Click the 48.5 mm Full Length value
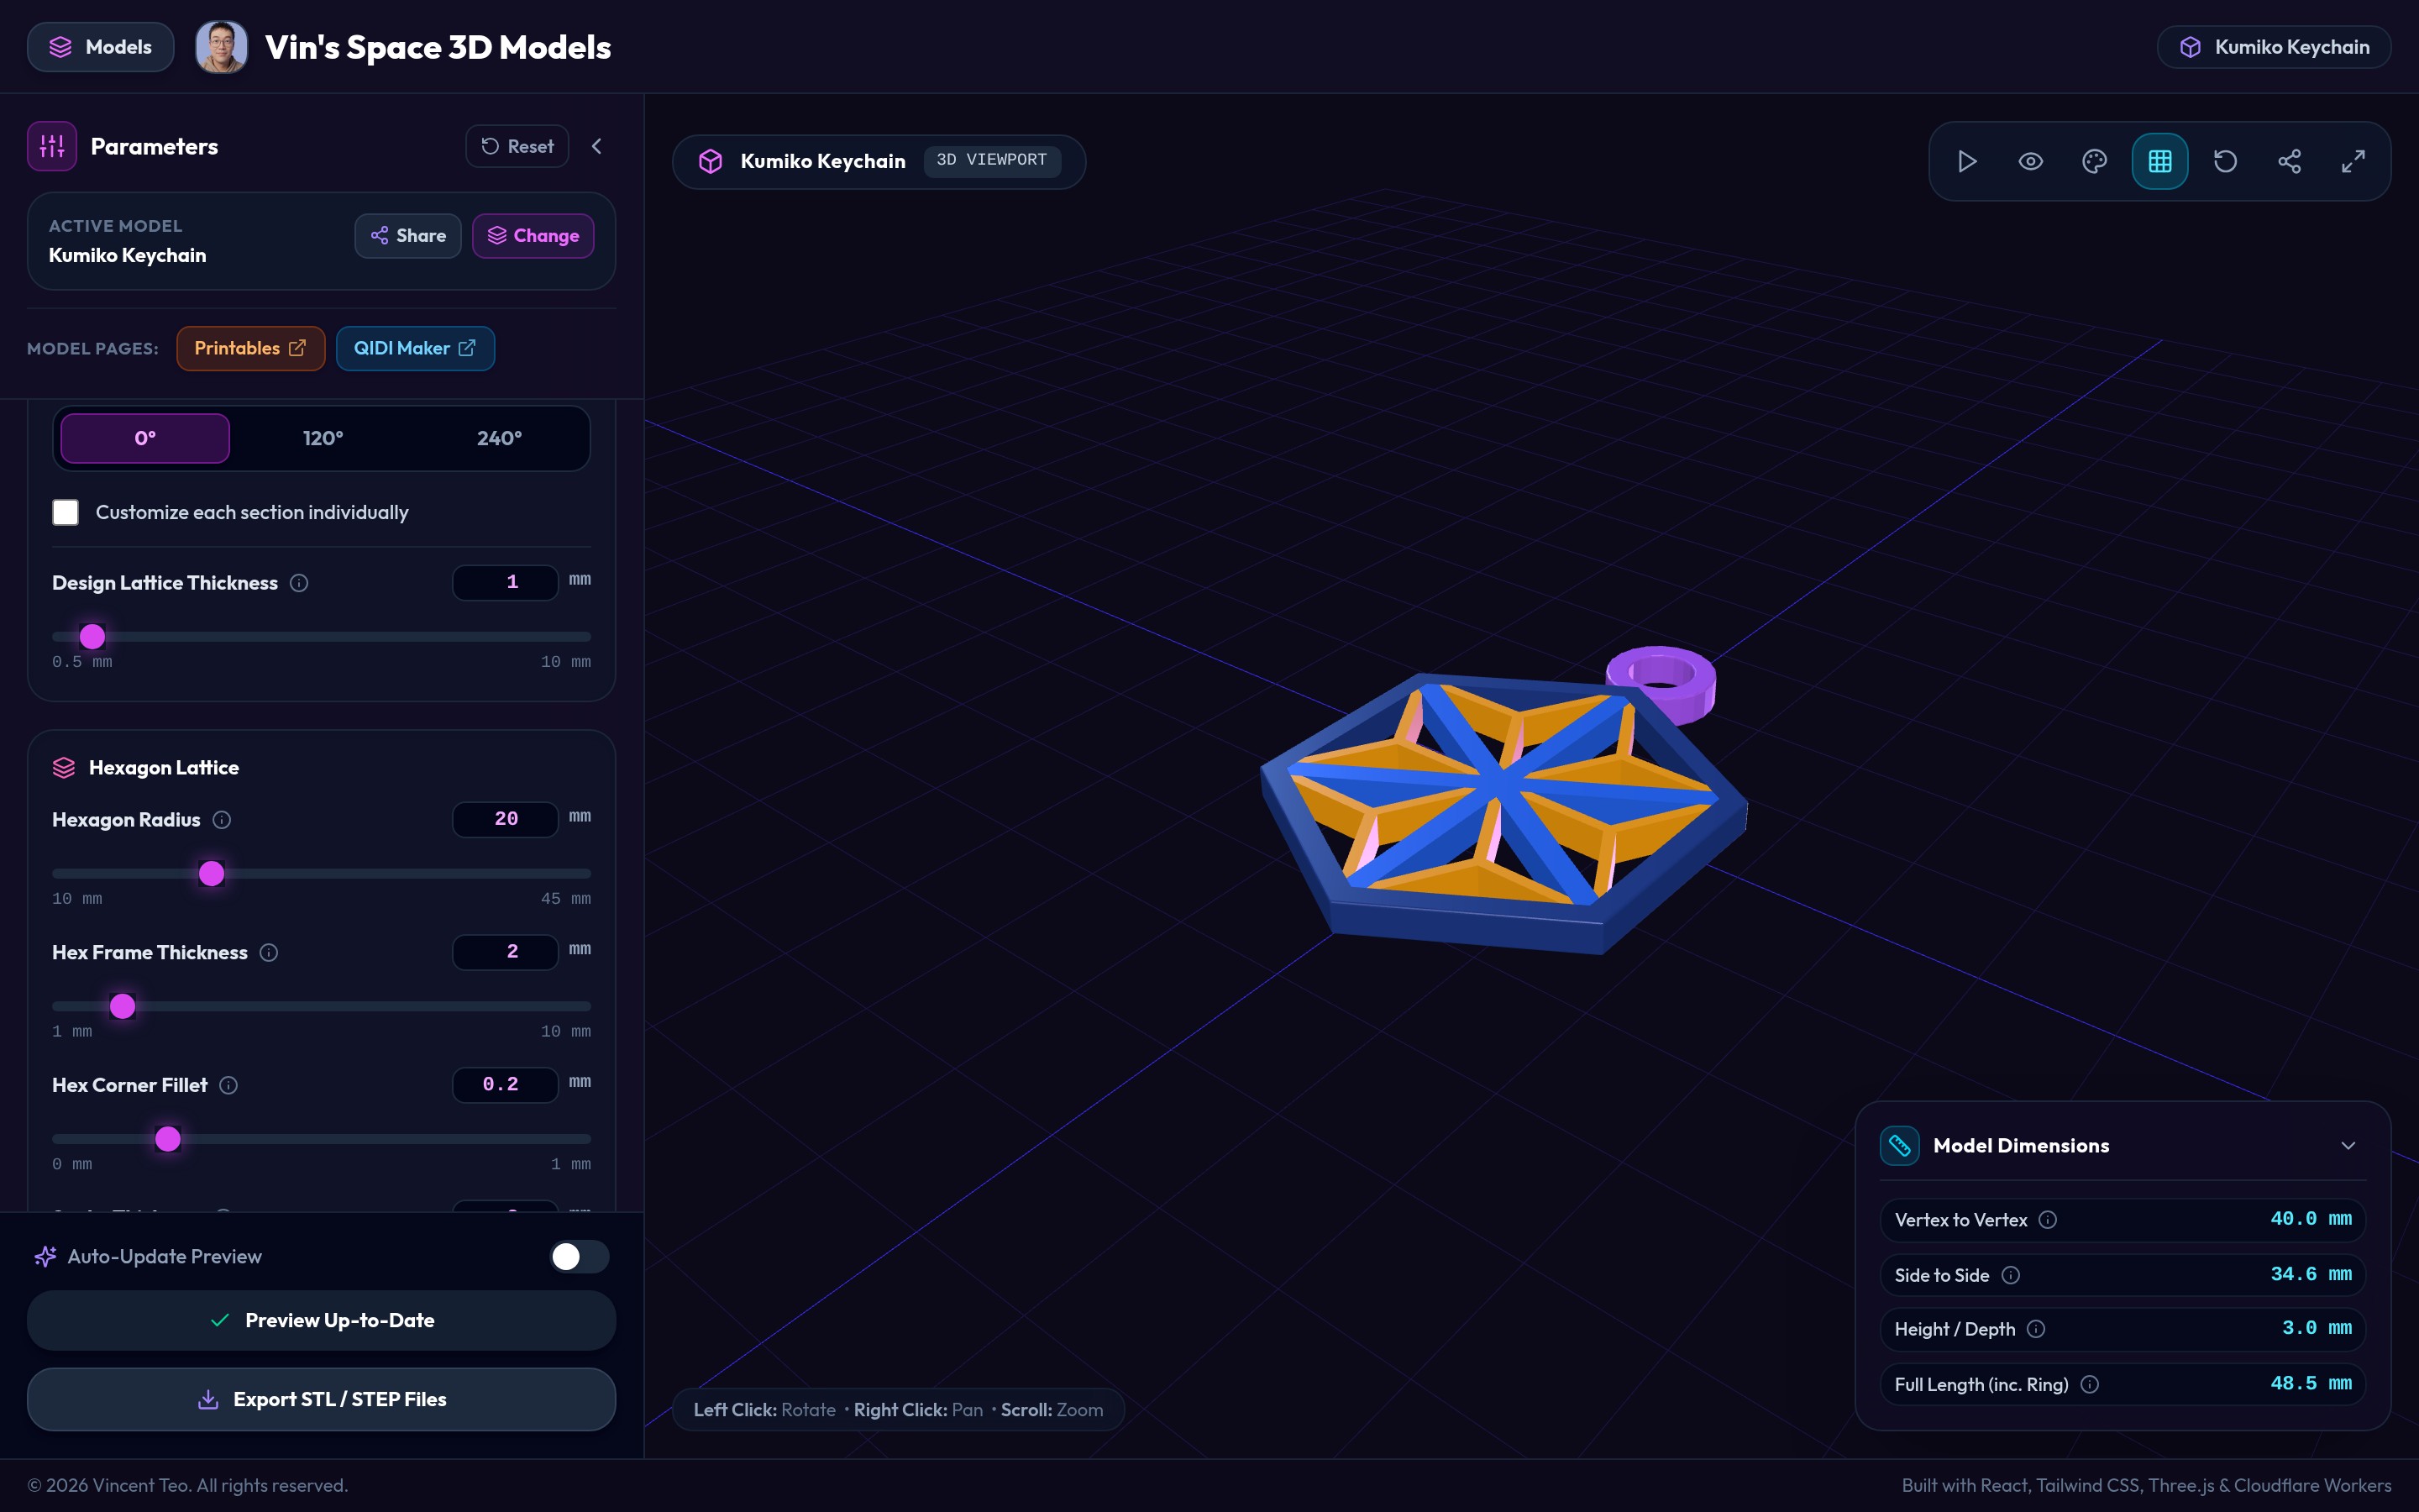2419x1512 pixels. (2311, 1384)
